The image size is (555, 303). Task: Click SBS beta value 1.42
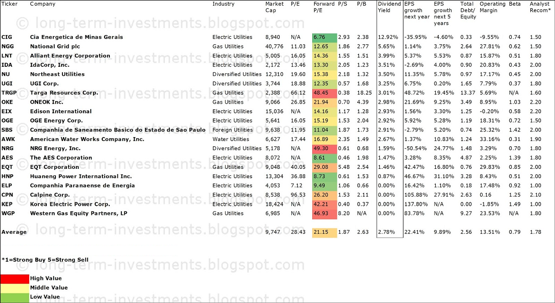point(515,130)
